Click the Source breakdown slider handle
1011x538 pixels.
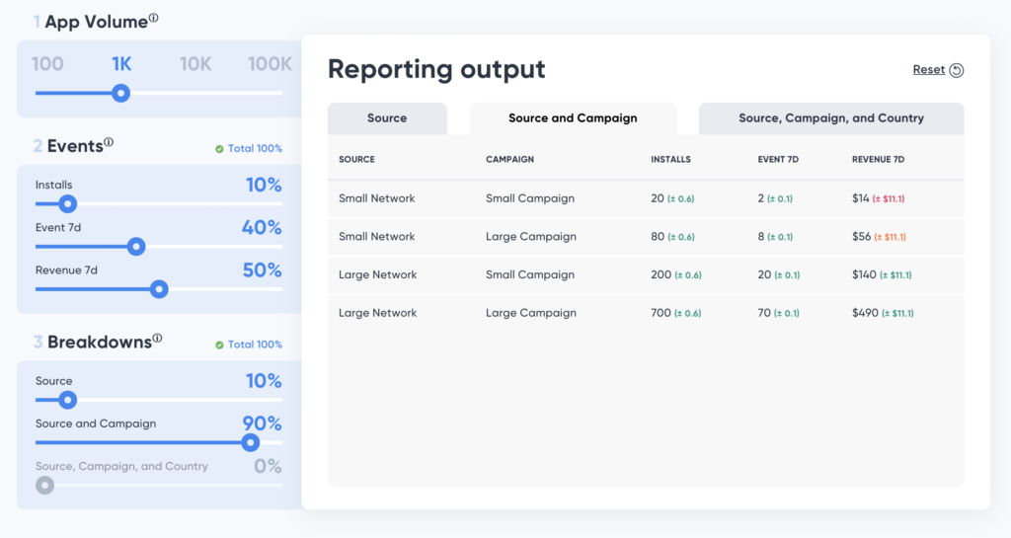(67, 400)
